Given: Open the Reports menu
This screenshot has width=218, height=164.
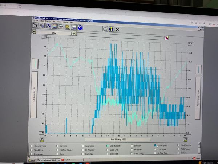Looking at the screenshot, I should click(x=48, y=22).
